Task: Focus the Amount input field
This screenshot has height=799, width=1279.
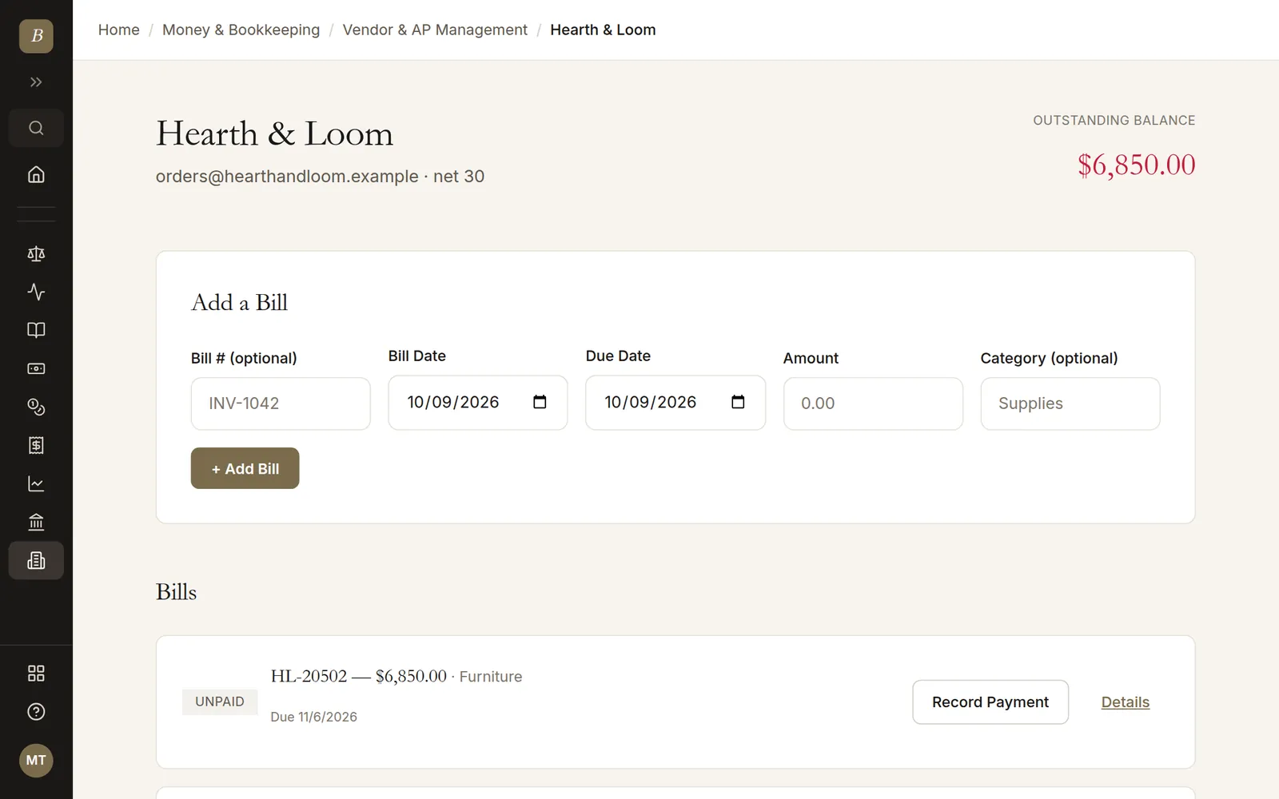Action: [x=873, y=403]
